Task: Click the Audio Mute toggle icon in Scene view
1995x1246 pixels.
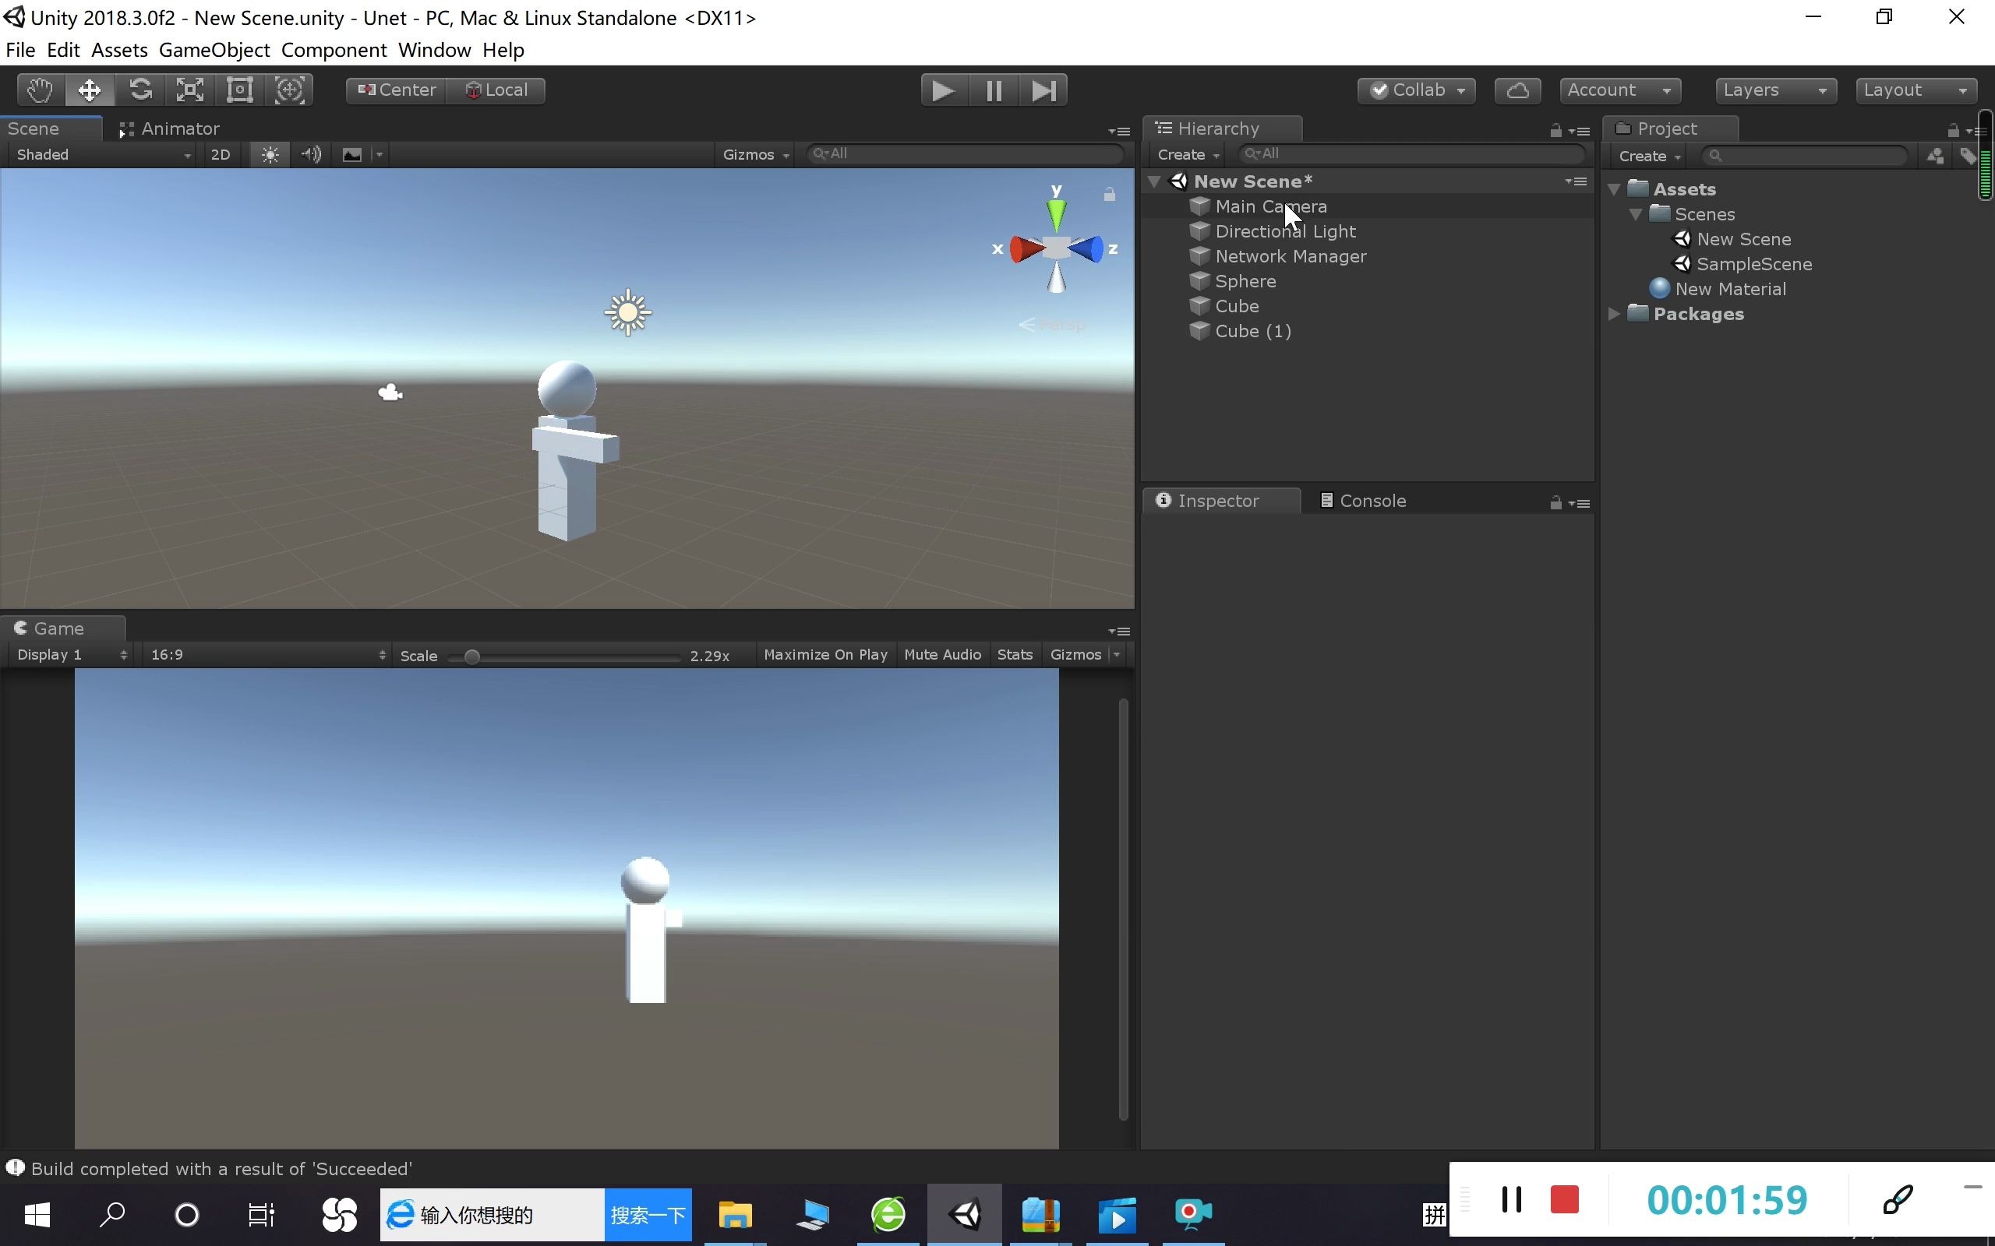Action: coord(312,153)
